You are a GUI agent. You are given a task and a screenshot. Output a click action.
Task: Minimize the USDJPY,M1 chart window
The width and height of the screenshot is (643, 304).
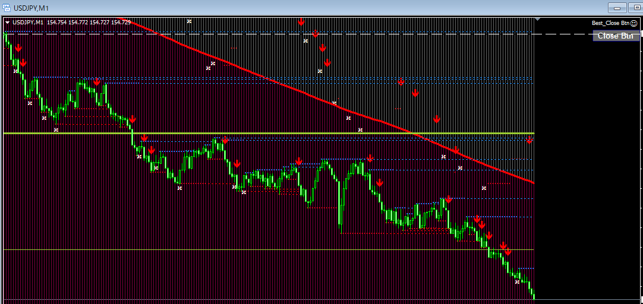[618, 8]
